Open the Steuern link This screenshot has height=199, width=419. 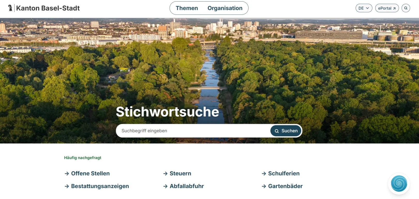click(x=177, y=173)
